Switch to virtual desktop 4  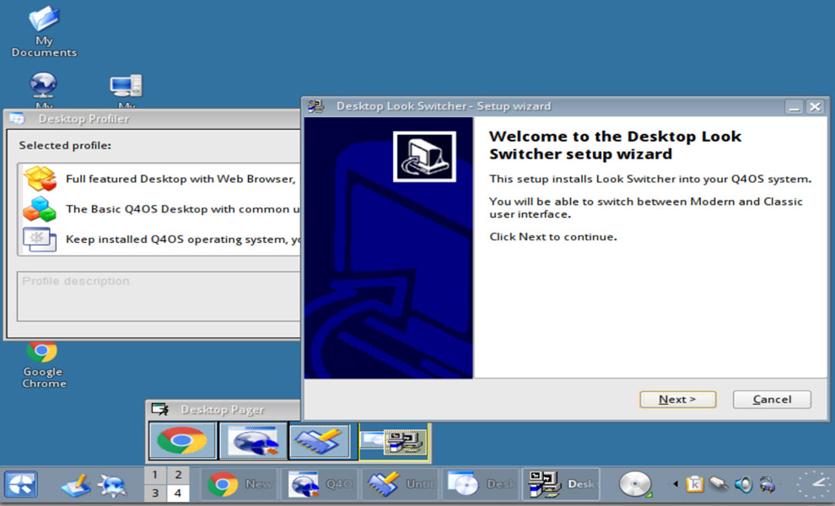pyautogui.click(x=178, y=493)
